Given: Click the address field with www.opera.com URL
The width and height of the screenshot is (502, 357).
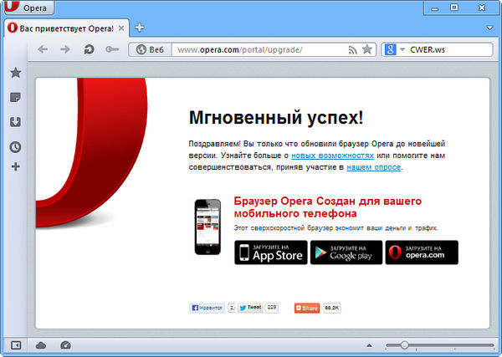Looking at the screenshot, I should click(x=259, y=50).
